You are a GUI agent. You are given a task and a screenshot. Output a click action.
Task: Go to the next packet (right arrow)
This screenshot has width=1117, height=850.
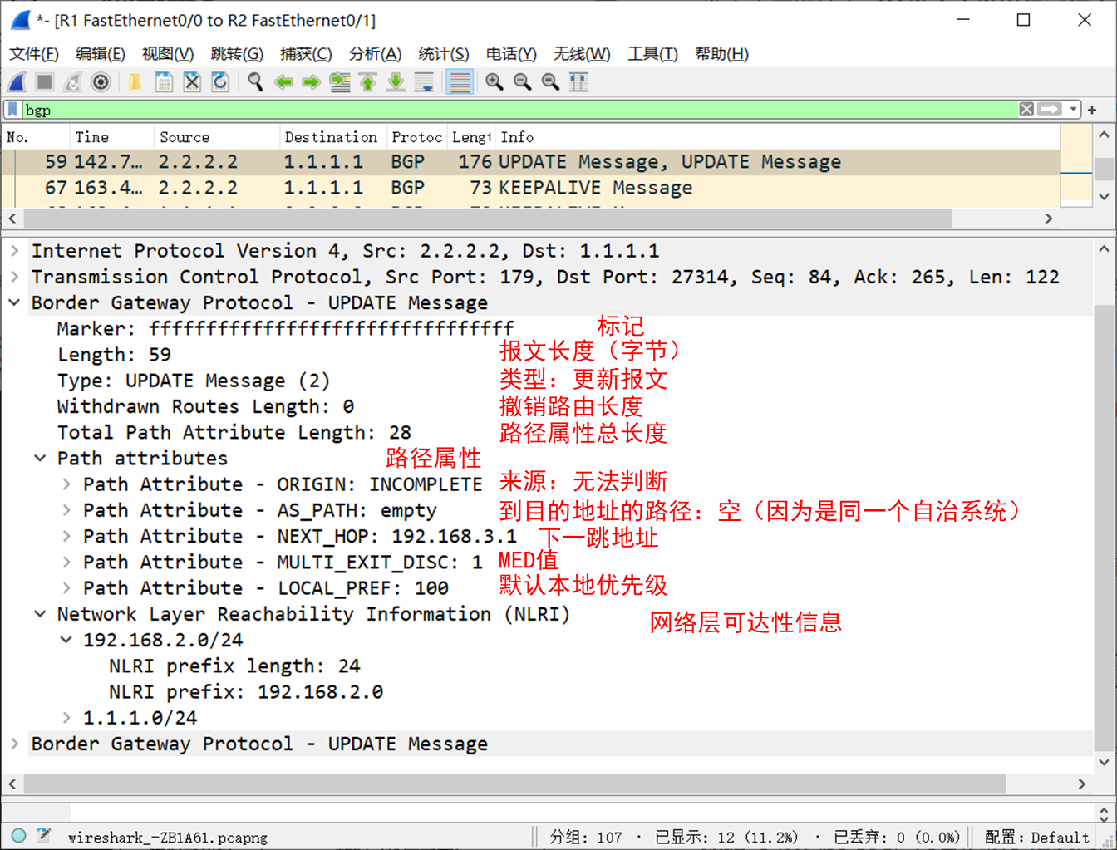pos(312,81)
